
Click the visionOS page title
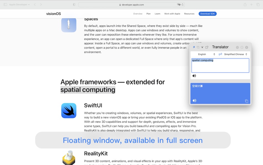click(53, 14)
